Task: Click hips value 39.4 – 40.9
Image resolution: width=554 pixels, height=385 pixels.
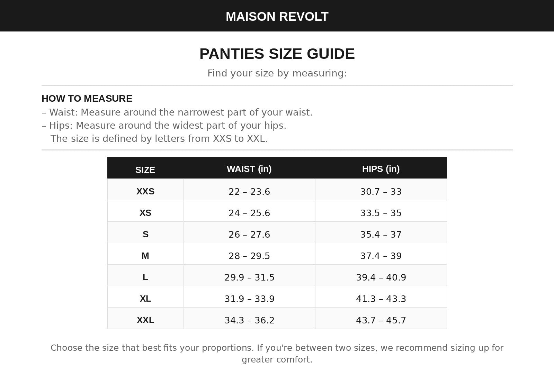Action: pos(381,277)
